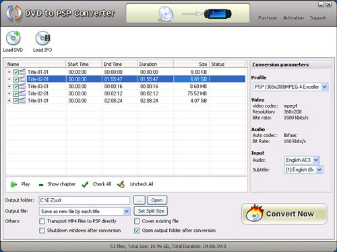Open the Profile dropdown

(324, 87)
